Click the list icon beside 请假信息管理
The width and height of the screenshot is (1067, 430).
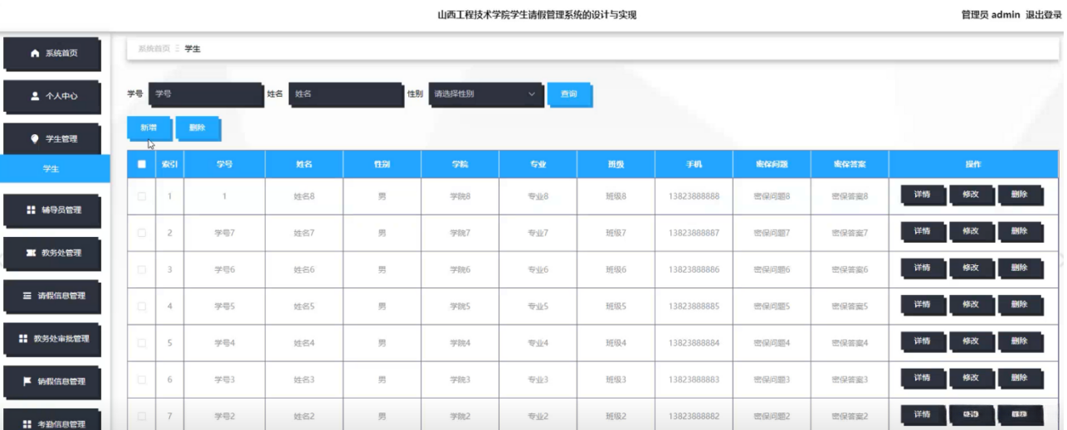27,296
